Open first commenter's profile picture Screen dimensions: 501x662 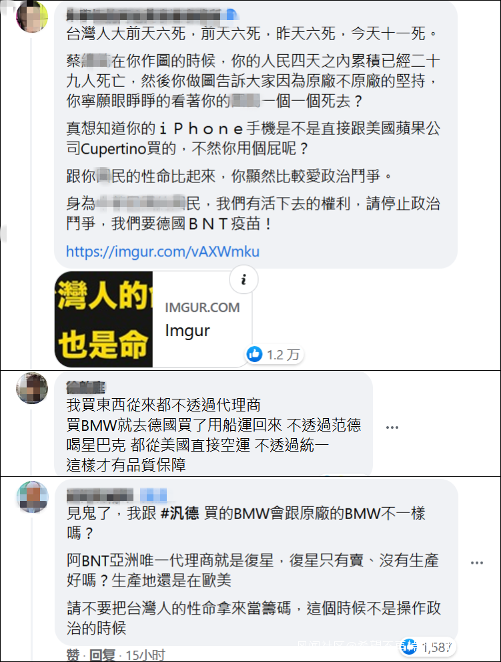pyautogui.click(x=31, y=17)
